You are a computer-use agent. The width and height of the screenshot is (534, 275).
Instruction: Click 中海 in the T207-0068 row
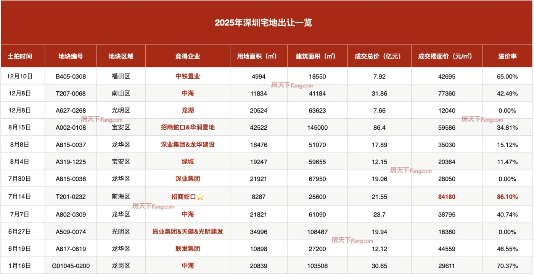(x=188, y=93)
